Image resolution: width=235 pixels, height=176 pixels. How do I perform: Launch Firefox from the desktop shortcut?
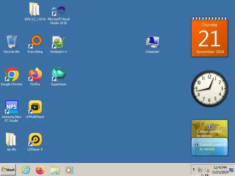pyautogui.click(x=35, y=77)
